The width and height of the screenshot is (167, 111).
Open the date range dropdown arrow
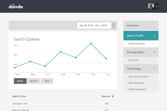pos(113,25)
